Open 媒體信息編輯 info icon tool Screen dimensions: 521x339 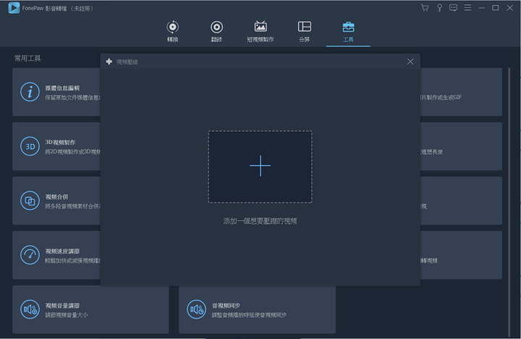tap(30, 92)
